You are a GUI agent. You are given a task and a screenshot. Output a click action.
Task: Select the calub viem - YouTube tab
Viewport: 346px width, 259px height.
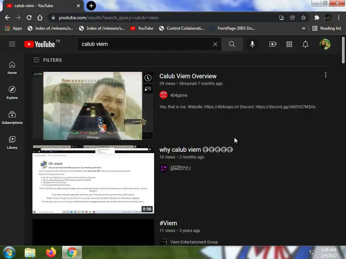42,6
